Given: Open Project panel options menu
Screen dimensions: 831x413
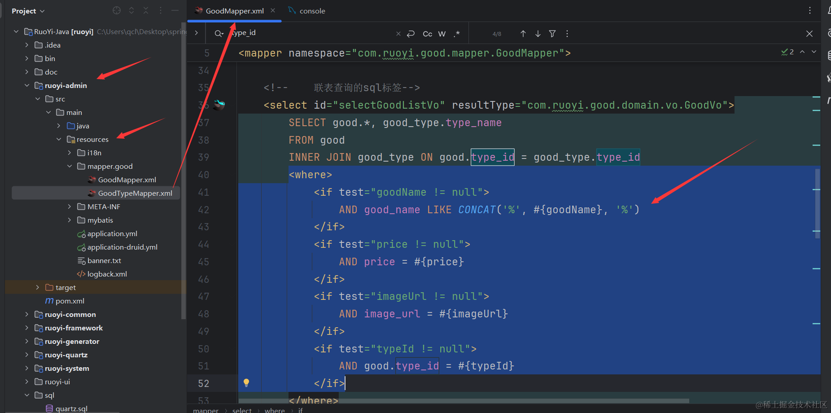Looking at the screenshot, I should click(x=161, y=10).
